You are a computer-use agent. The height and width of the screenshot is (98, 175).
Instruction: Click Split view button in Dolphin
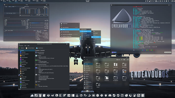coord(118,60)
